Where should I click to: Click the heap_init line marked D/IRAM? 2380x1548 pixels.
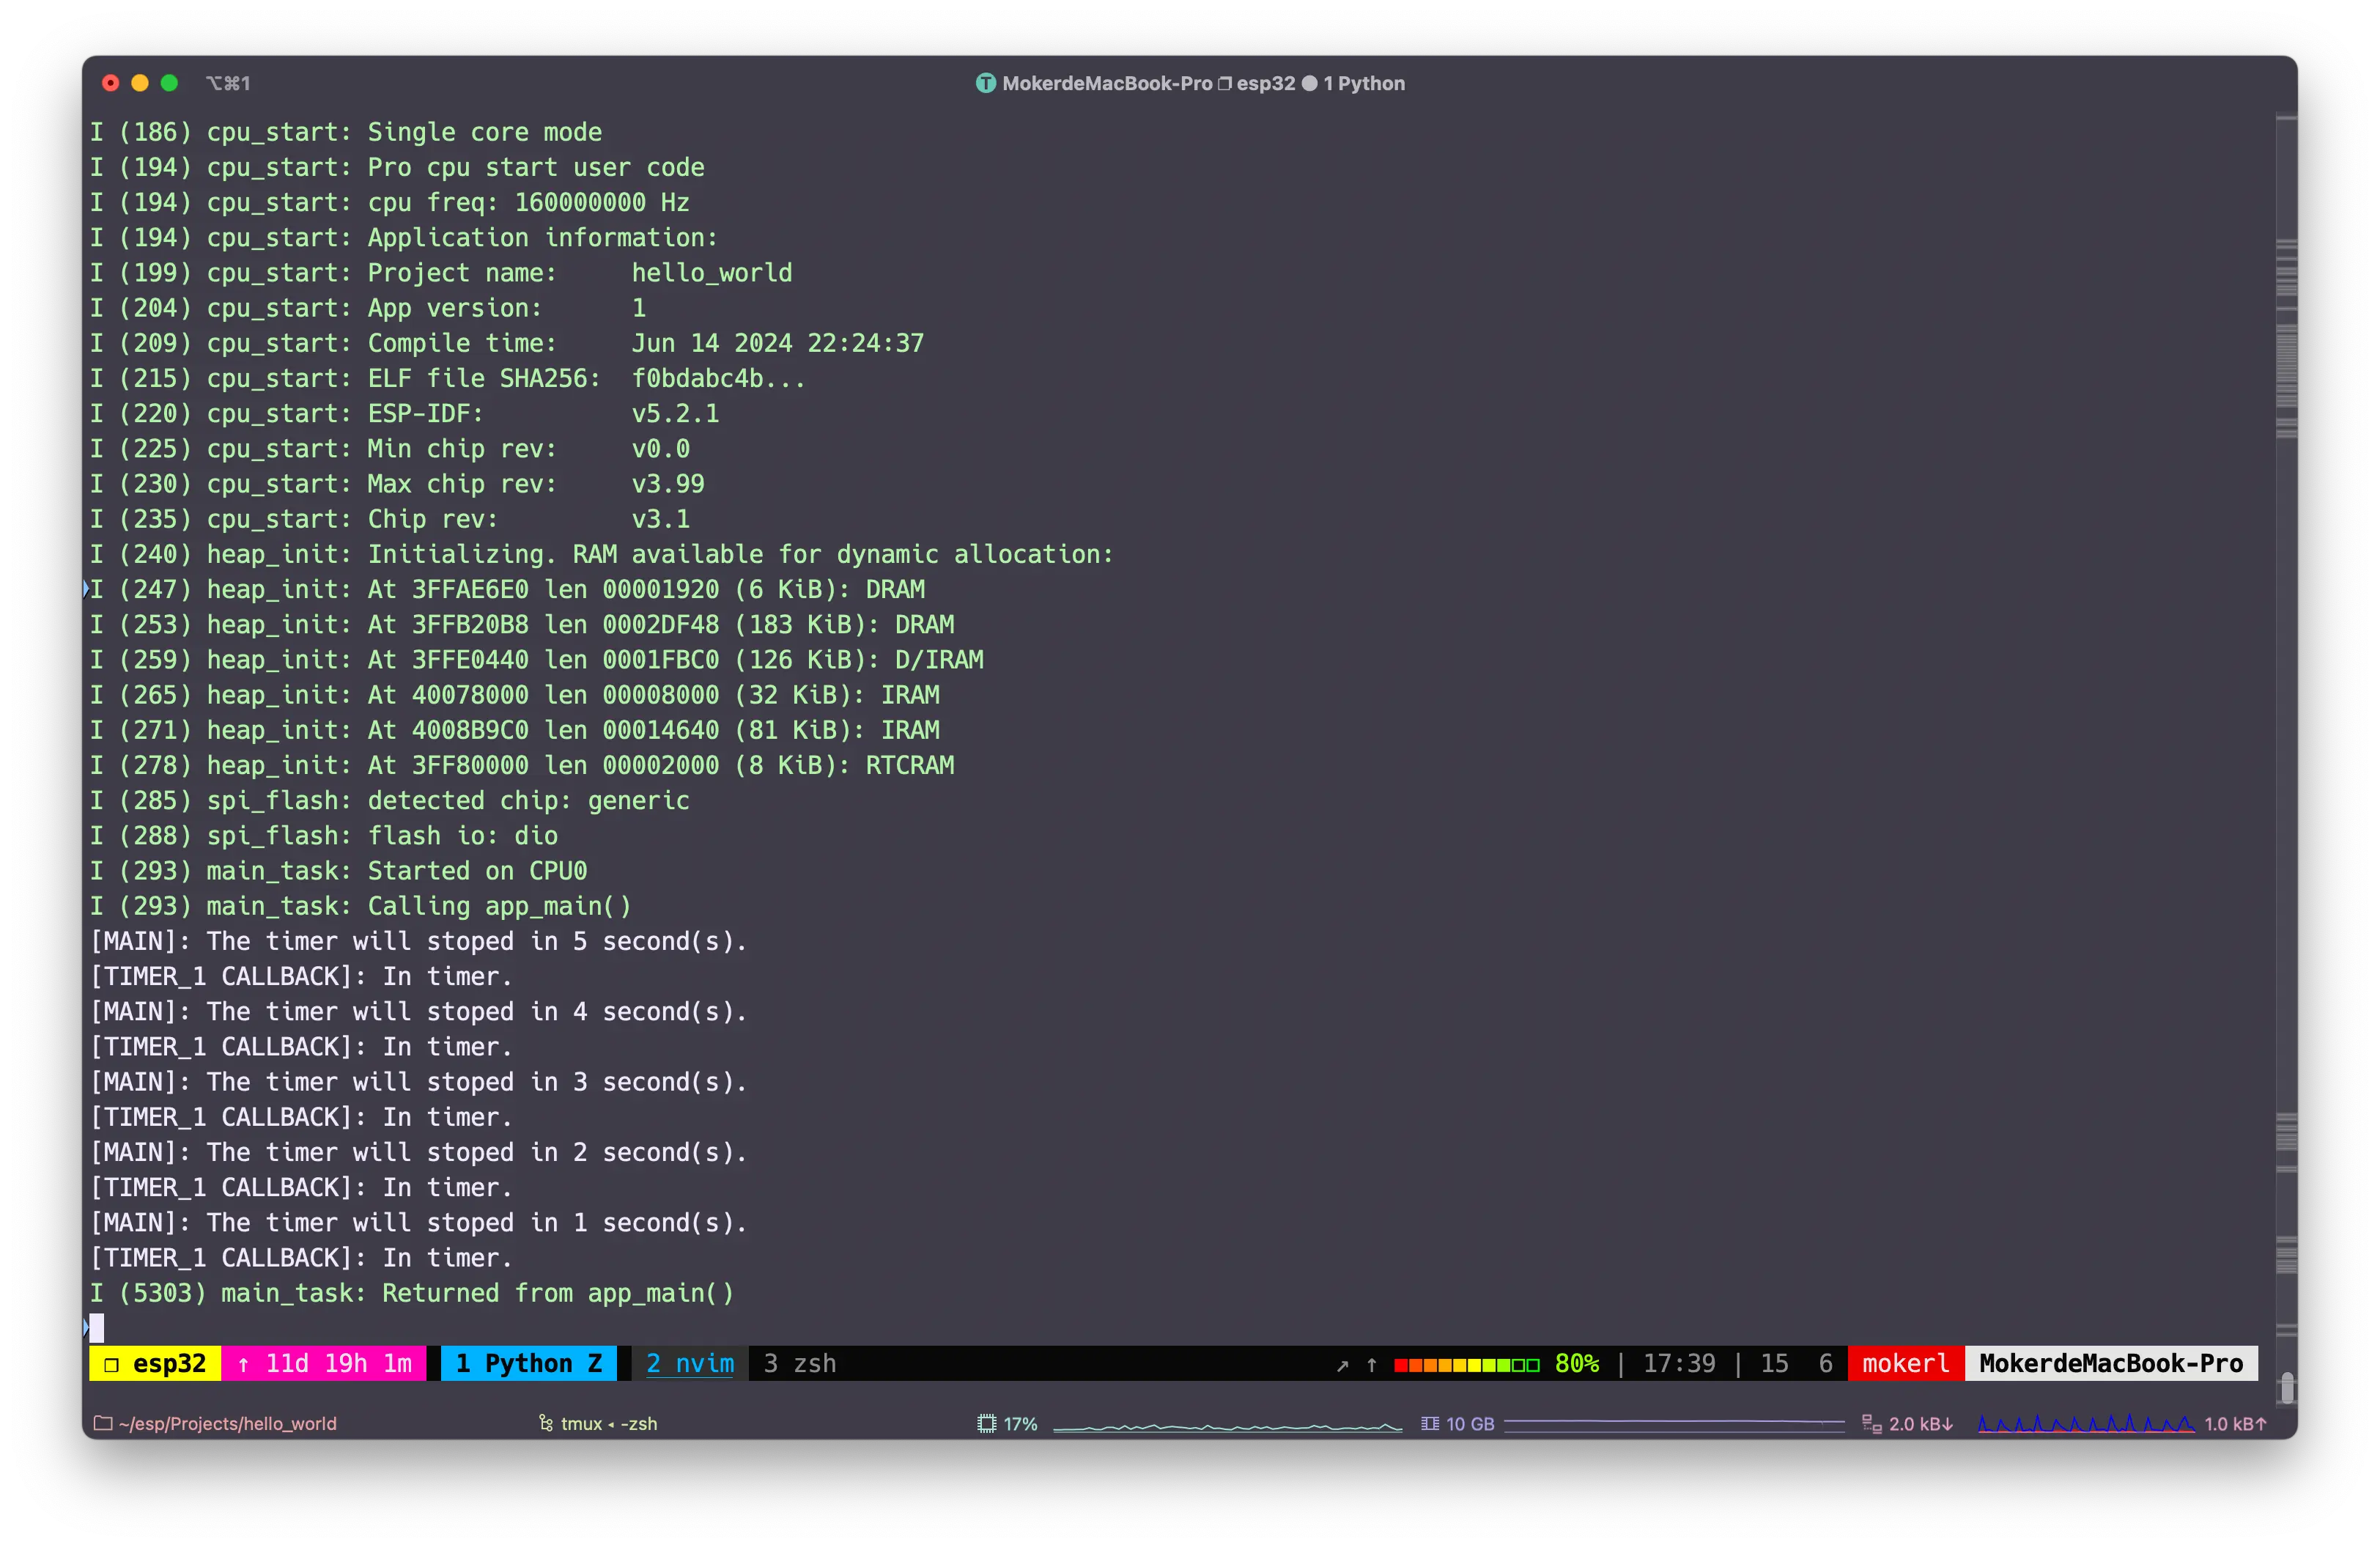537,659
